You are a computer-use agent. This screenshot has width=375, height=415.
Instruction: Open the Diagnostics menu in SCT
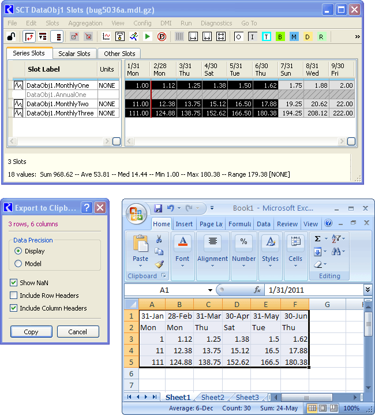[x=216, y=23]
